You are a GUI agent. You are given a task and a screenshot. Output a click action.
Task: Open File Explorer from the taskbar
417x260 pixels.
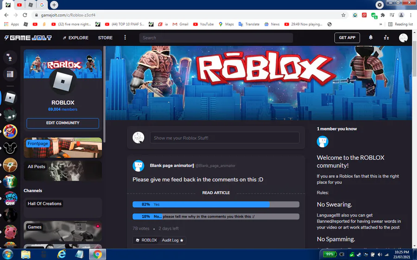26,254
